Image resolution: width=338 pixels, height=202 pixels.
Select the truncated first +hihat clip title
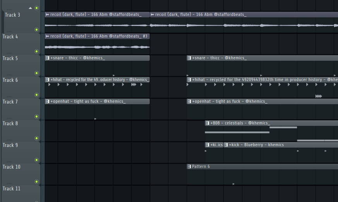pyautogui.click(x=100, y=79)
